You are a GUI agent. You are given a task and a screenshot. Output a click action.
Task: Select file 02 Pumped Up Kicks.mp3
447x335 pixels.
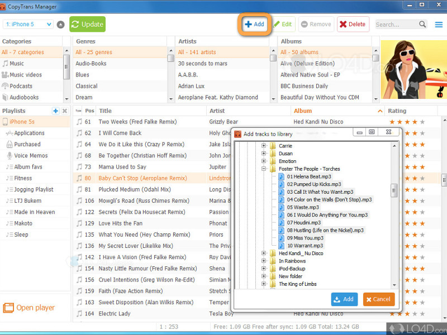point(313,184)
